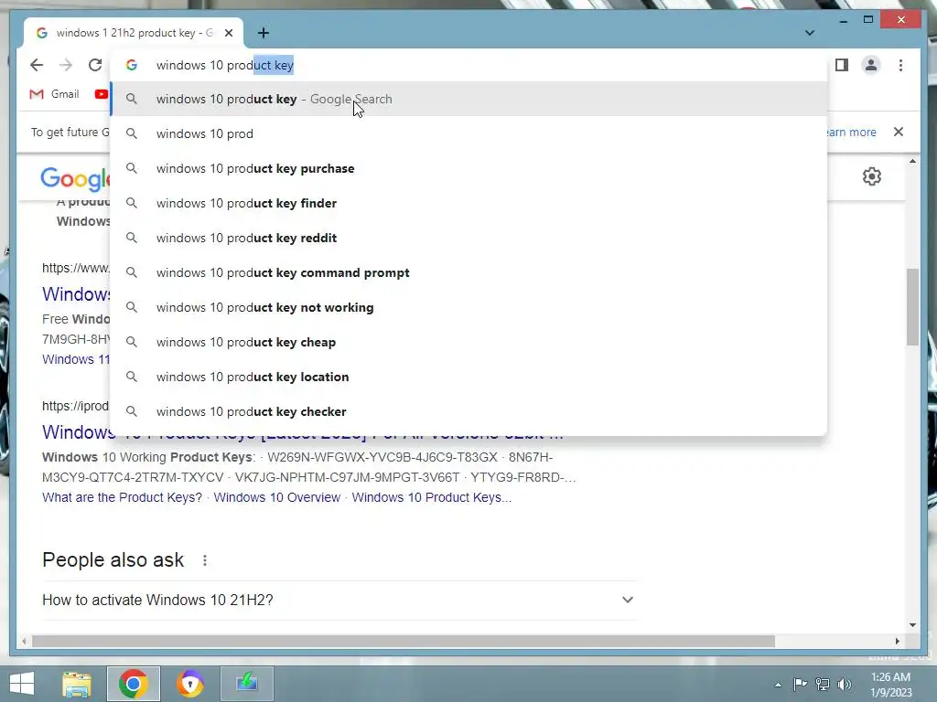Image resolution: width=937 pixels, height=702 pixels.
Task: Click the scroll-right arrow at the bottom
Action: [897, 641]
